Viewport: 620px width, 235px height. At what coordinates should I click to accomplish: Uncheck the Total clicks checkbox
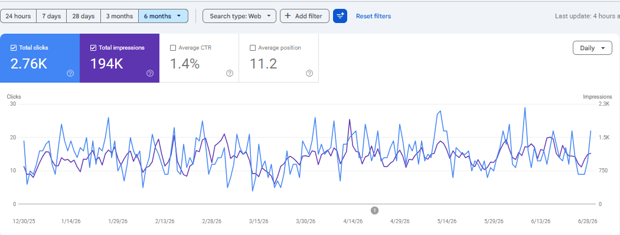14,48
